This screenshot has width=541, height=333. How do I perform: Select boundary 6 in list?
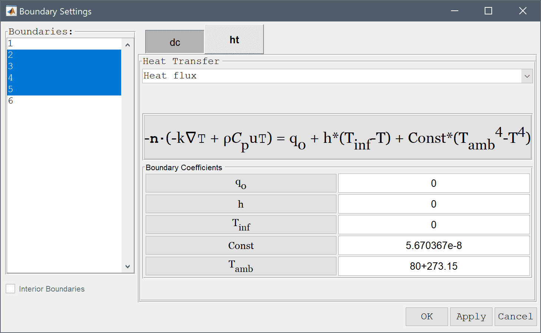[64, 101]
